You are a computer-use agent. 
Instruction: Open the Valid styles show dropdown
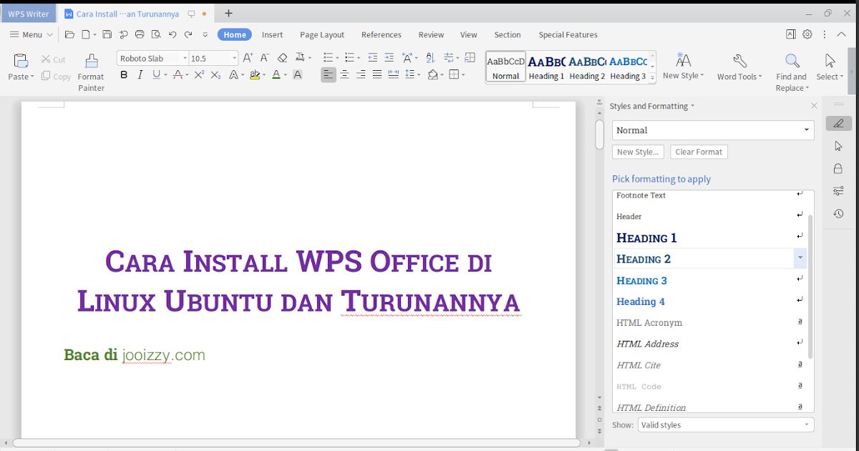click(x=807, y=425)
